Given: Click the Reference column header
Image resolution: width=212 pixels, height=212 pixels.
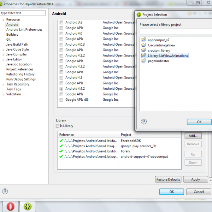Looking at the screenshot, I should pyautogui.click(x=88, y=135).
